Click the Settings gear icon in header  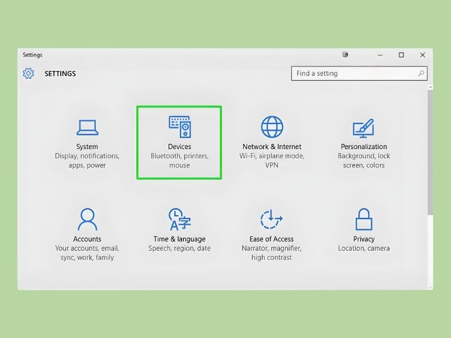[29, 73]
